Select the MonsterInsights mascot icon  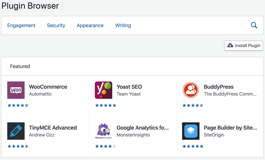coord(103,131)
